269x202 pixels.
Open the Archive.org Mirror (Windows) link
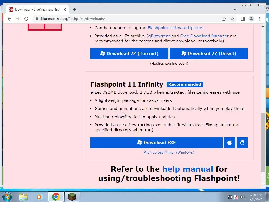pos(169,152)
